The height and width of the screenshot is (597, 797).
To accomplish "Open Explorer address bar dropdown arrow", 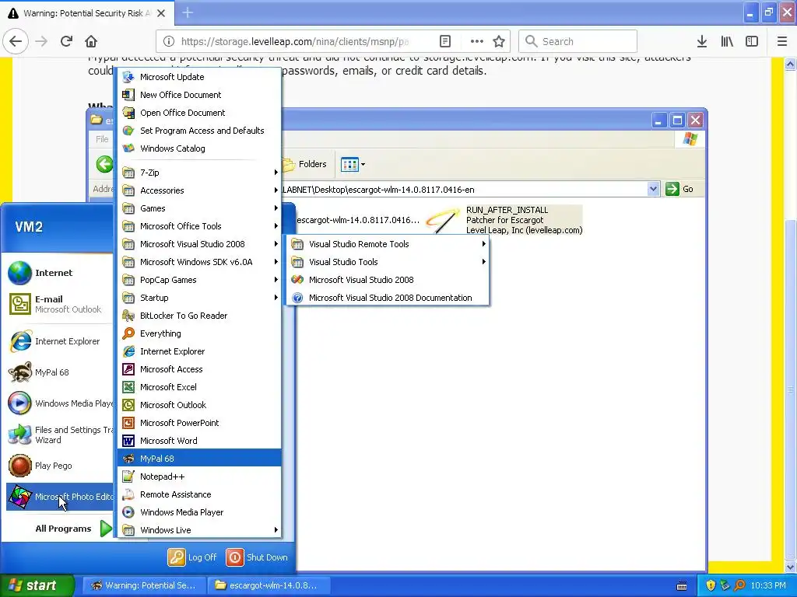I will click(x=654, y=190).
